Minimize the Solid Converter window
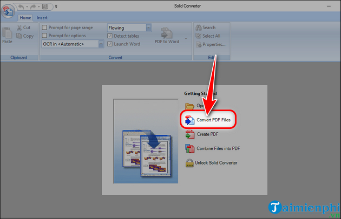 pos(329,6)
